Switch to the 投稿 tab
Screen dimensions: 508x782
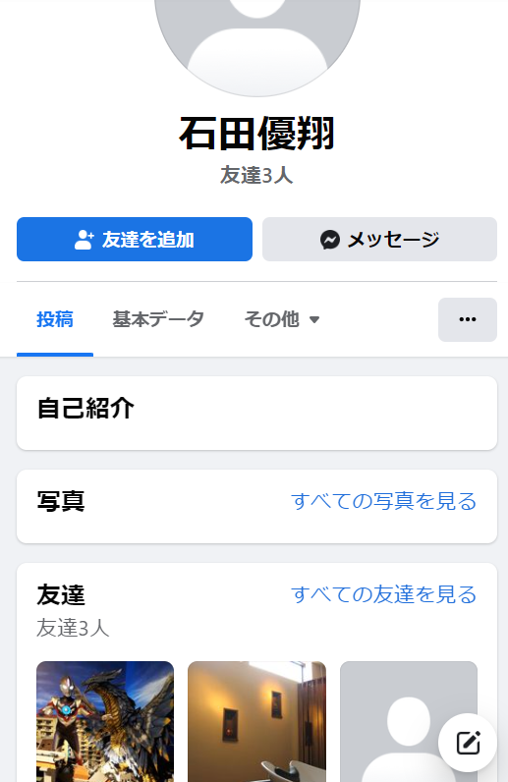pyautogui.click(x=55, y=319)
